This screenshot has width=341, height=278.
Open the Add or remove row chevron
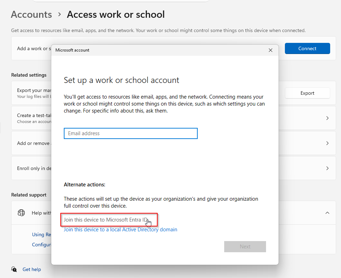[x=327, y=143]
